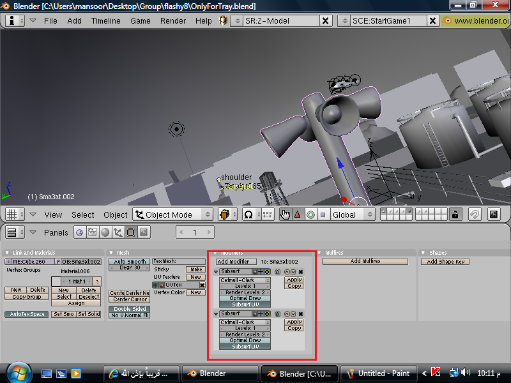511x383 pixels.
Task: Open the Game menu
Action: (x=141, y=21)
